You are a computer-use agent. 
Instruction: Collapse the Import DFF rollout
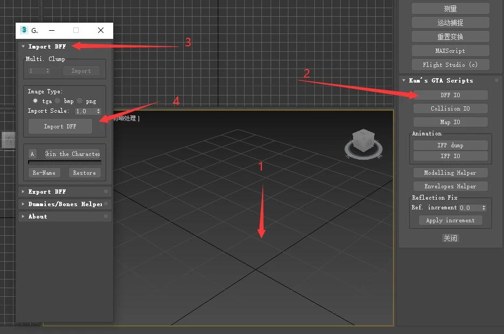pos(23,46)
